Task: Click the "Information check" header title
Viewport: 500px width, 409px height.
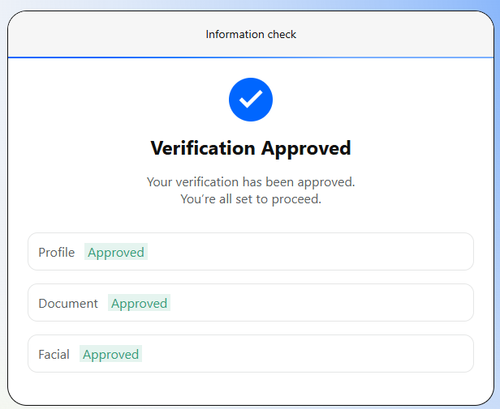Action: (x=251, y=35)
